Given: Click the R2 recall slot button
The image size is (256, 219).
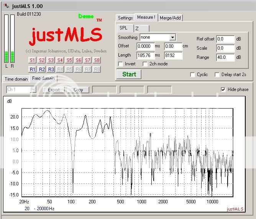Looking at the screenshot, I should (x=42, y=69).
